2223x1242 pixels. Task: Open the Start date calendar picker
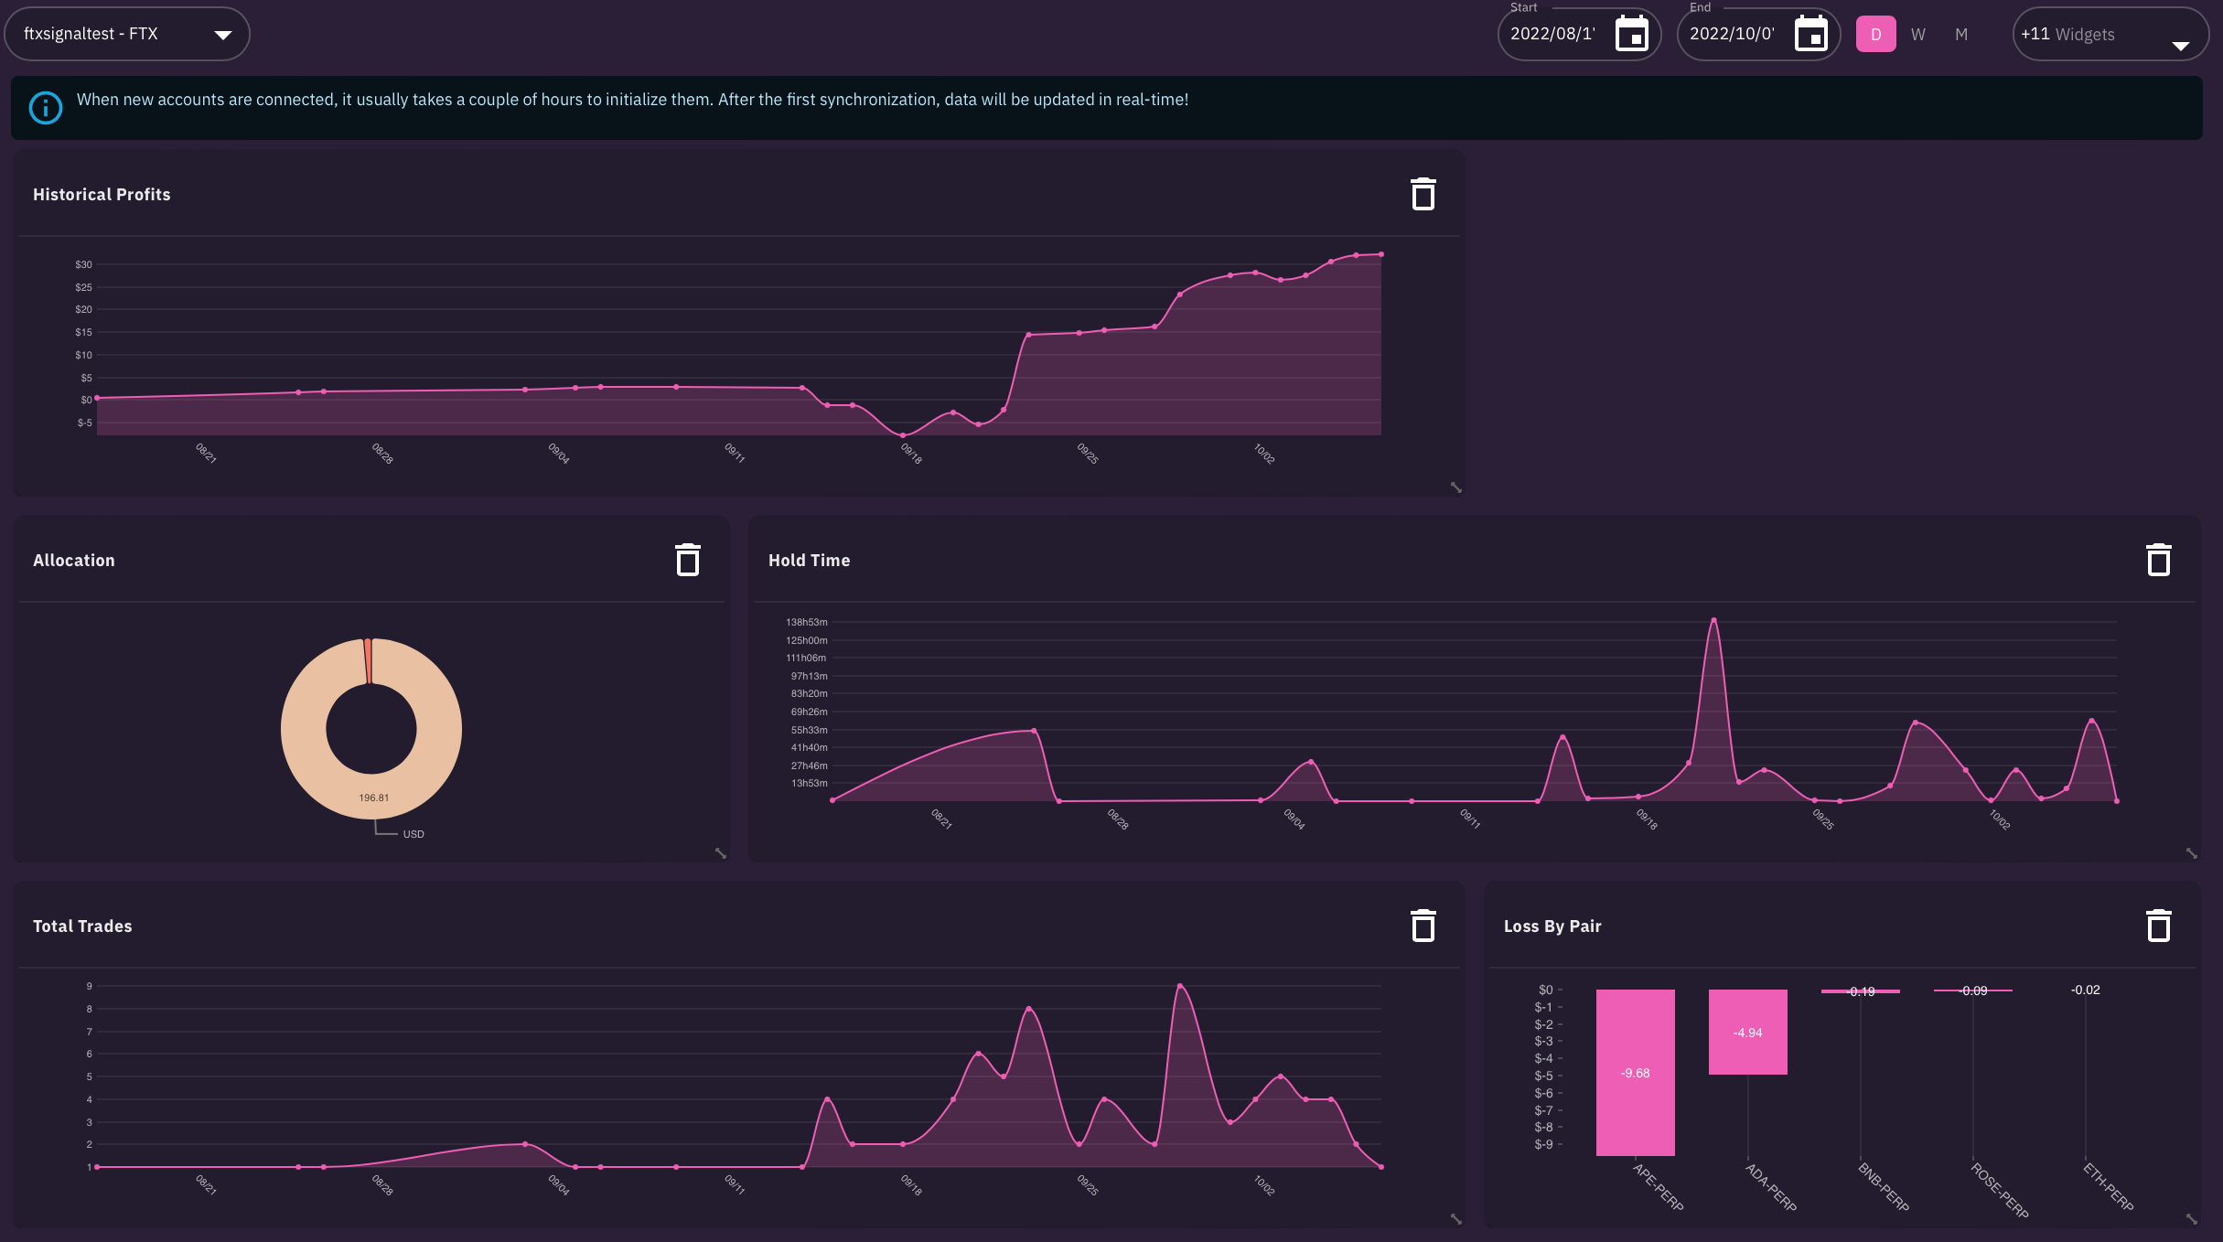coord(1631,35)
